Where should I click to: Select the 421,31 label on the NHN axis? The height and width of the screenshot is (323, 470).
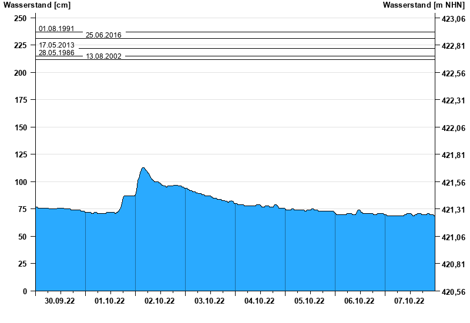pyautogui.click(x=451, y=210)
